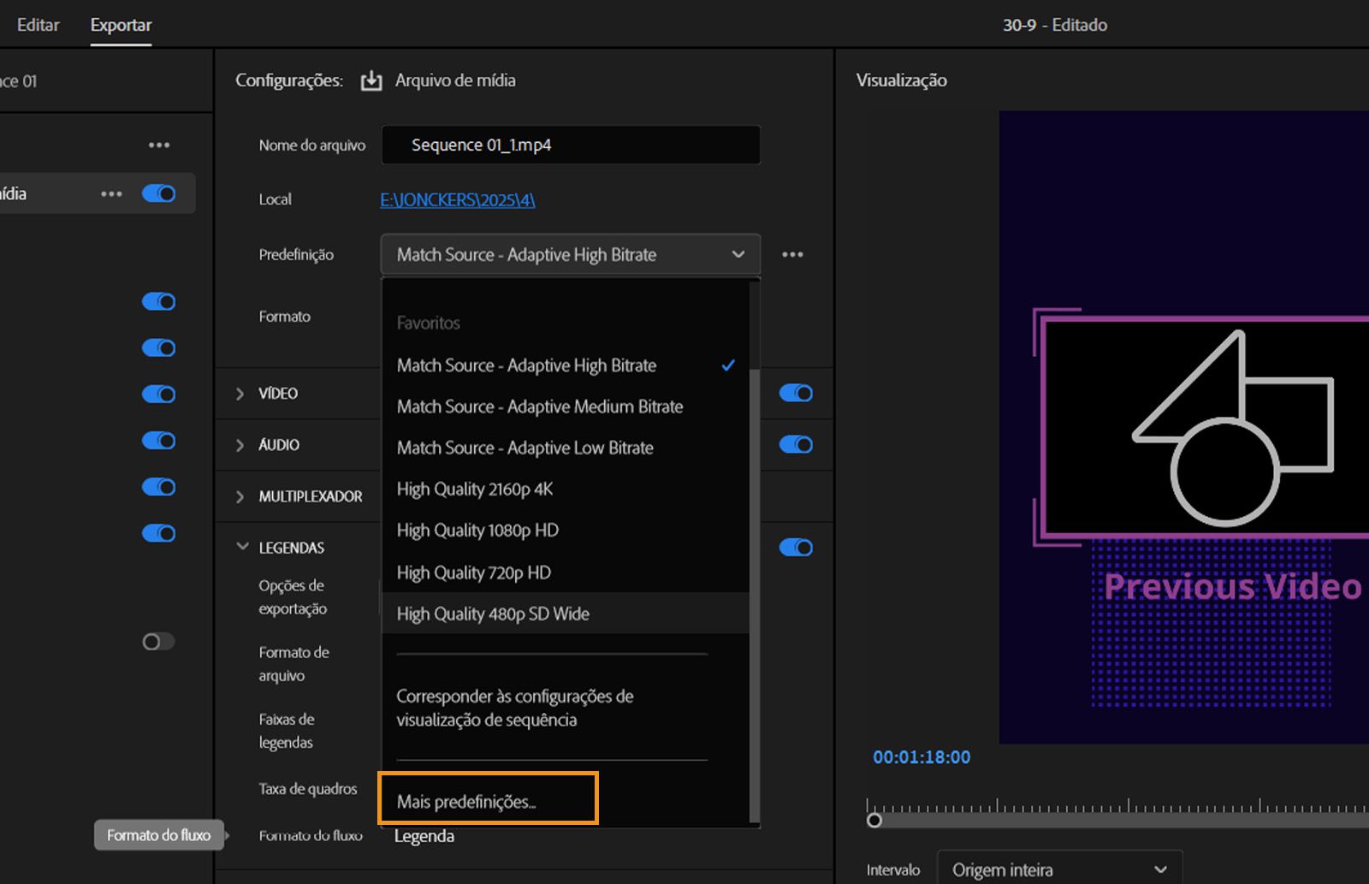This screenshot has width=1369, height=884.
Task: Turn off the Legendas toggle
Action: (x=795, y=547)
